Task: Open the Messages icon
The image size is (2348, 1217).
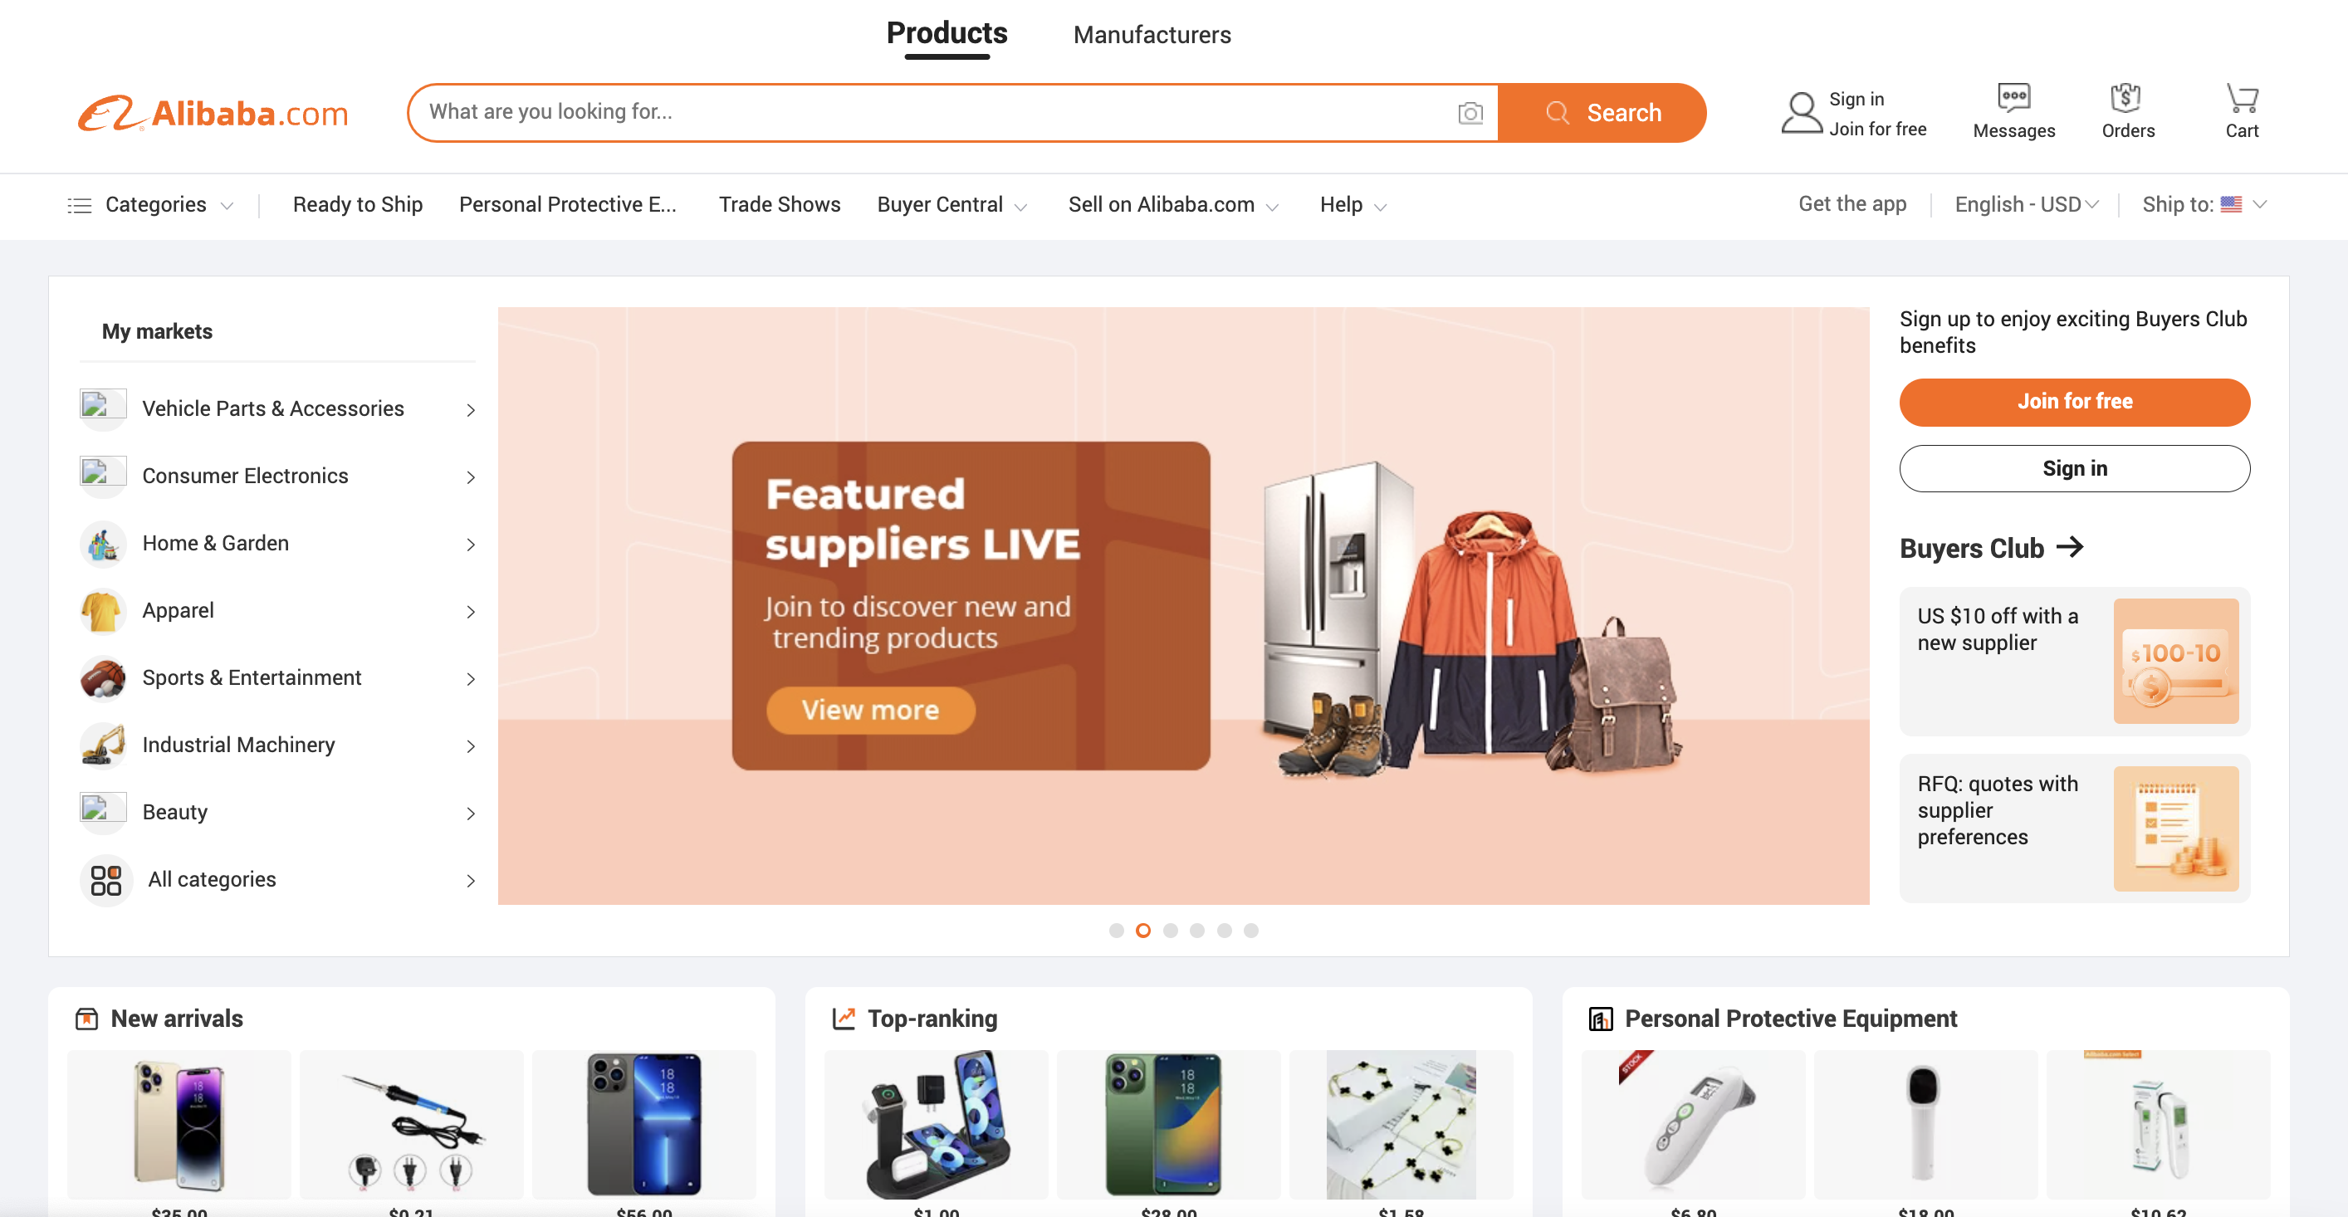Action: tap(2013, 97)
